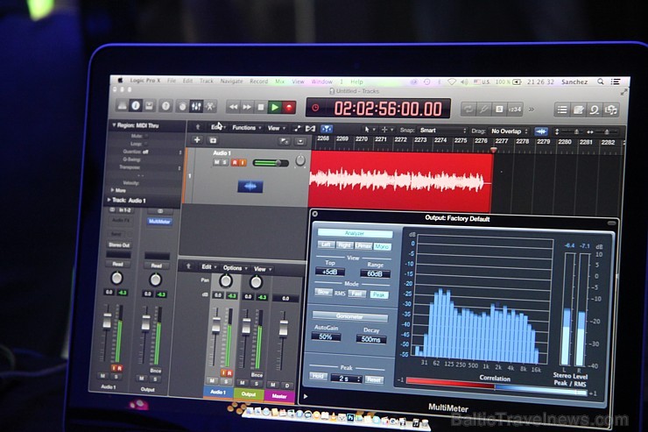The height and width of the screenshot is (432, 648).
Task: Open the Toolbar tray button
Action: (149, 106)
